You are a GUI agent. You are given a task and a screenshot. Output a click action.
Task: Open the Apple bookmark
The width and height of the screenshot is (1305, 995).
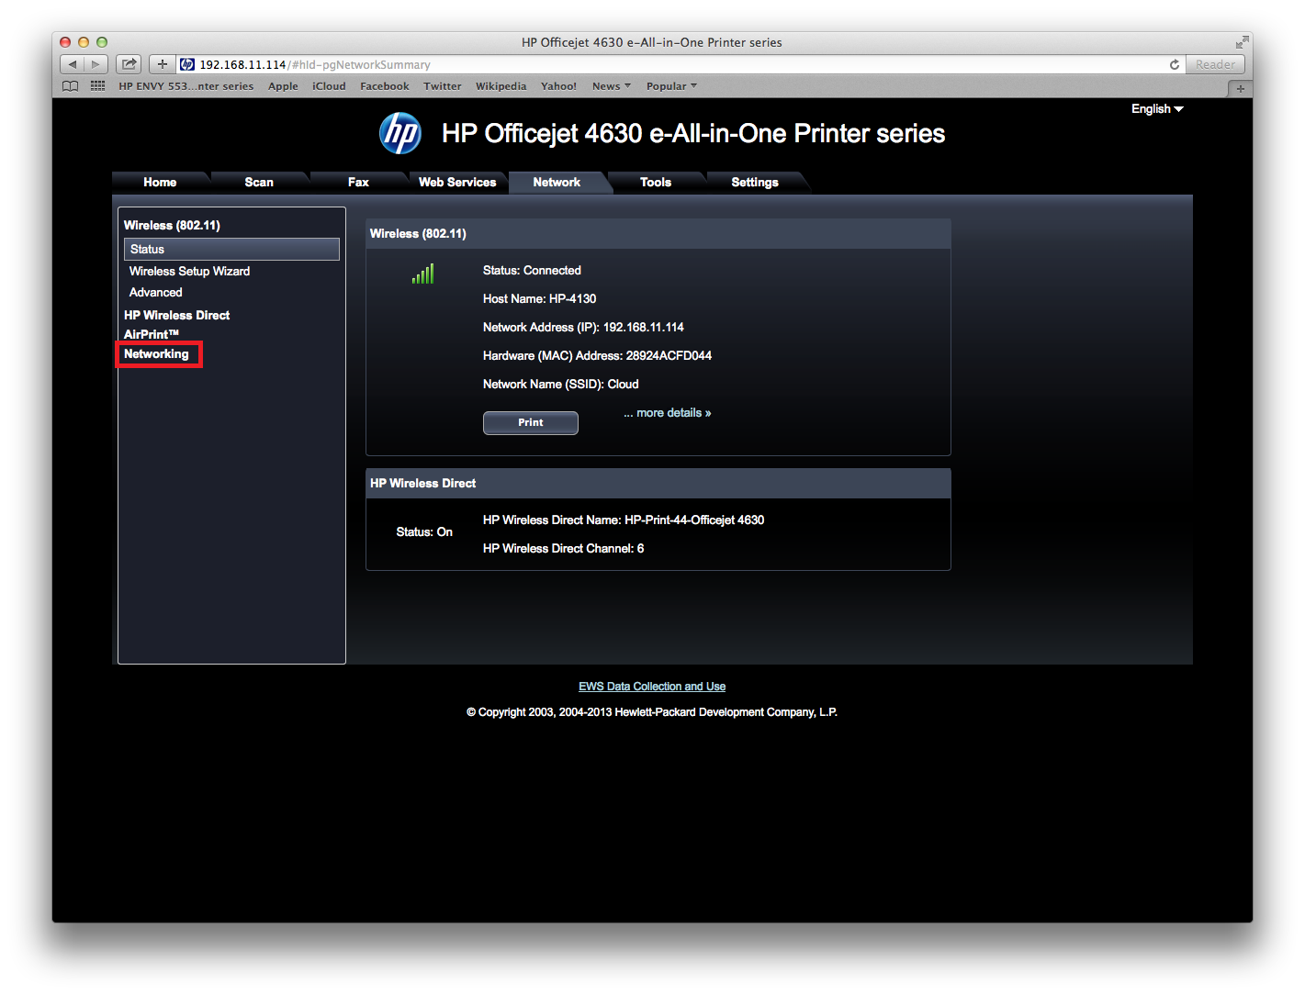[283, 86]
